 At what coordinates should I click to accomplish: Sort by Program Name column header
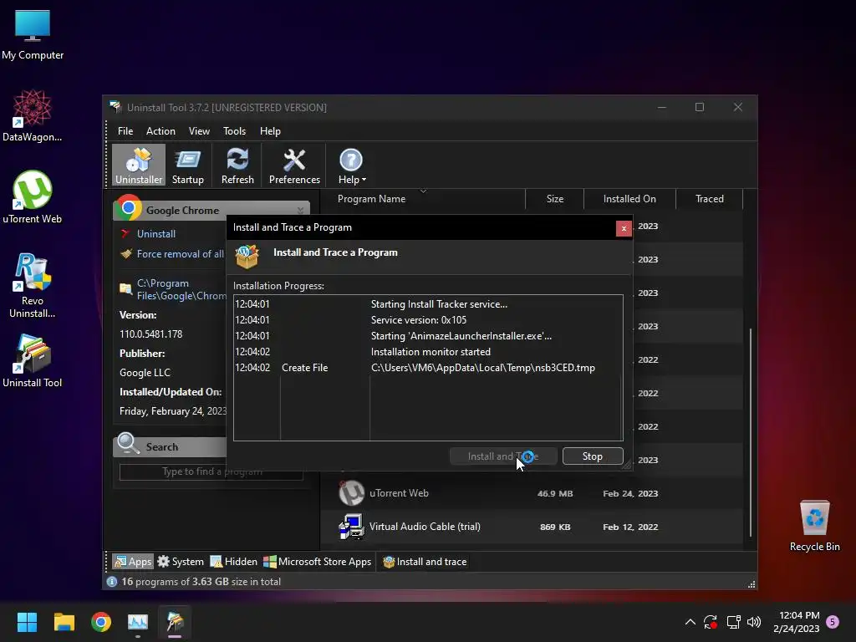tap(371, 199)
